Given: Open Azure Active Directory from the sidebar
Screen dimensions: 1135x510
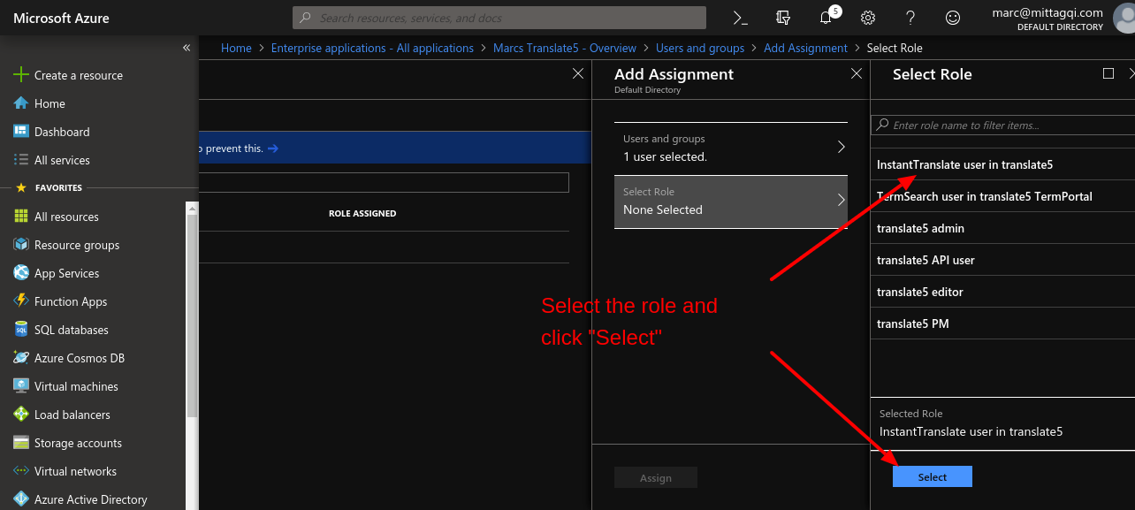Looking at the screenshot, I should click(91, 499).
